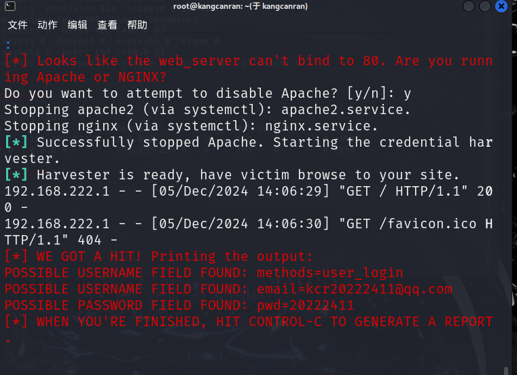Viewport: 517px width, 375px height.
Task: Click the terminal icon in title bar
Action: (x=10, y=6)
